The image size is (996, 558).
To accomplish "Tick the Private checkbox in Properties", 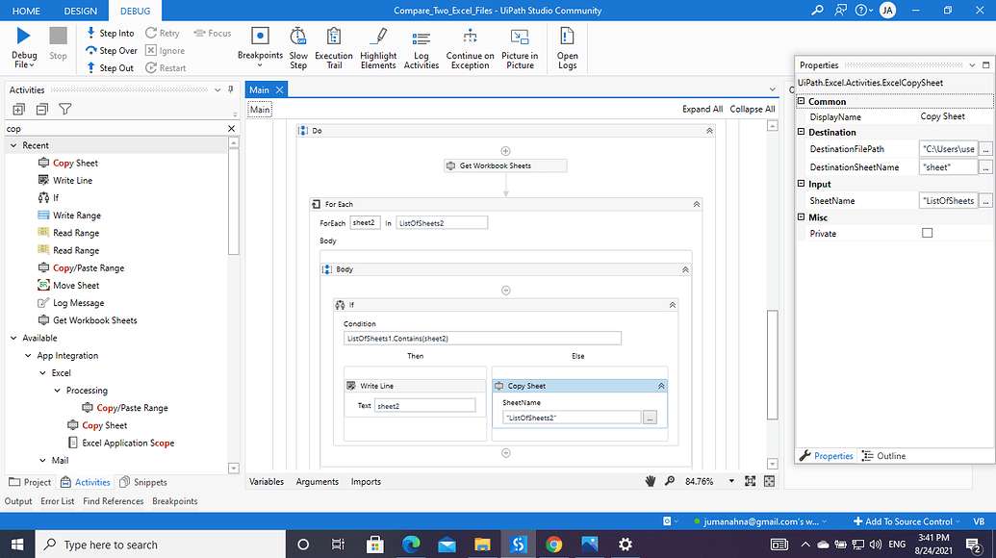I will click(927, 234).
